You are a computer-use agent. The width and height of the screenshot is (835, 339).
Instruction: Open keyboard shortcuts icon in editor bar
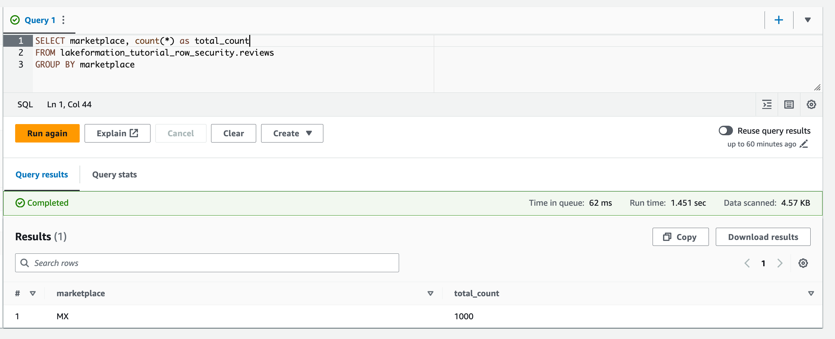click(x=789, y=105)
